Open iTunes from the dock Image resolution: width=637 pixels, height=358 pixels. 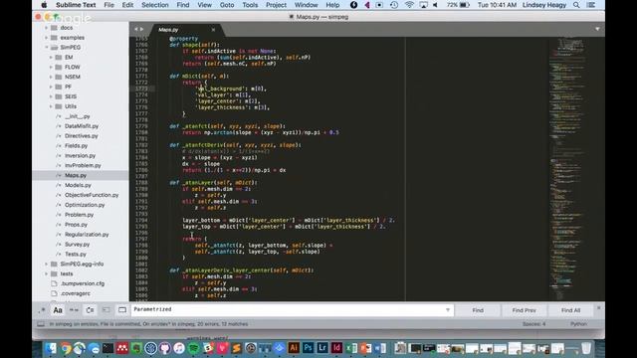coord(179,348)
